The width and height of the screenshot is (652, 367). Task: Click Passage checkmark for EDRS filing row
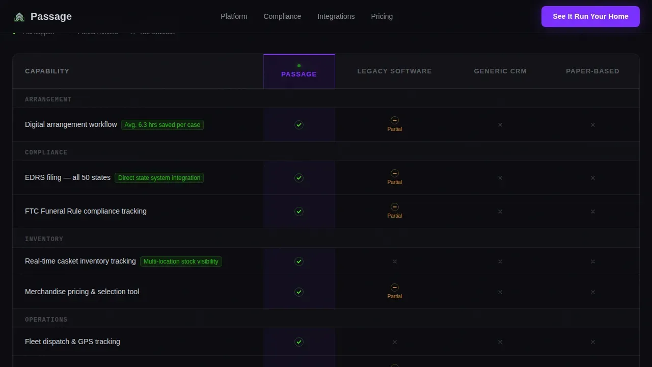click(299, 178)
